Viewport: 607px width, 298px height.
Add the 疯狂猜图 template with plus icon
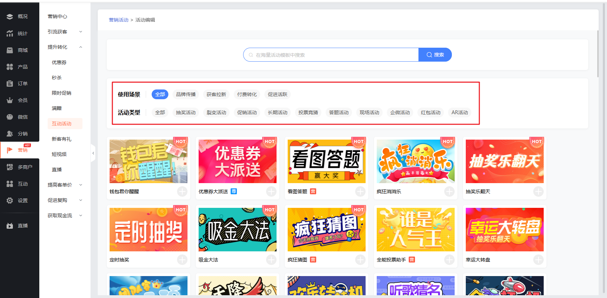click(360, 260)
